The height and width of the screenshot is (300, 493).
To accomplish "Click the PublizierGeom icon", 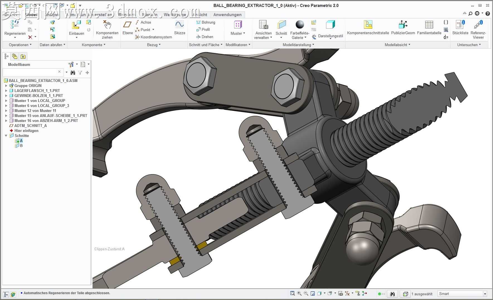I will pos(403,25).
